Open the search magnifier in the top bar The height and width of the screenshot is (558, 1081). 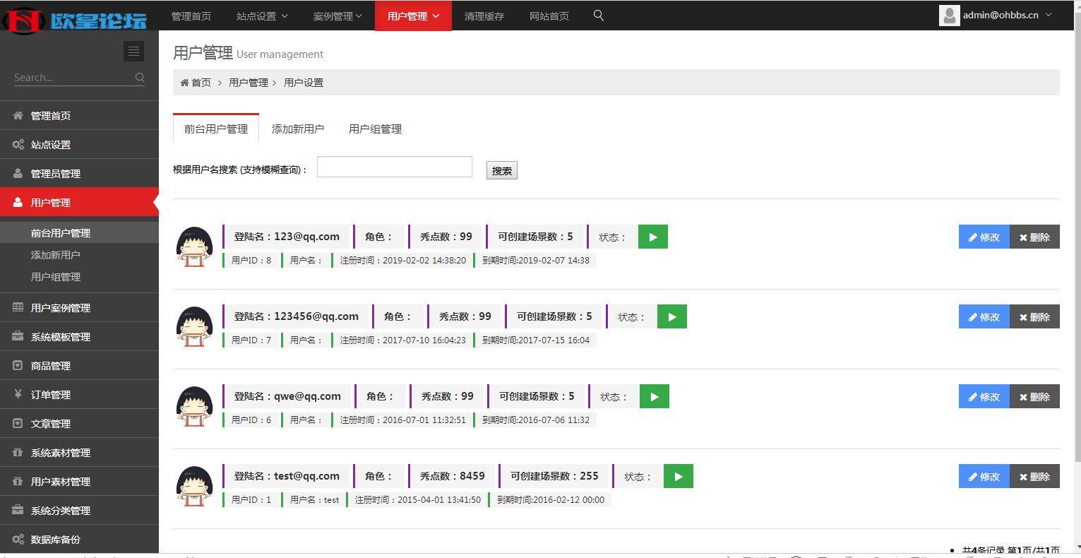coord(598,15)
